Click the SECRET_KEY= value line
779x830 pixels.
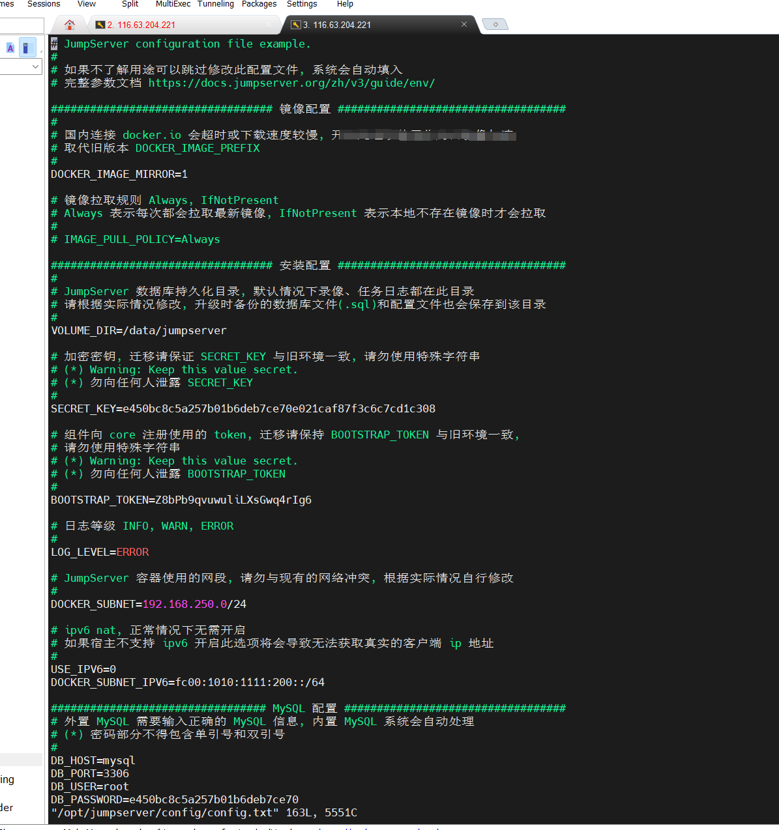point(243,408)
